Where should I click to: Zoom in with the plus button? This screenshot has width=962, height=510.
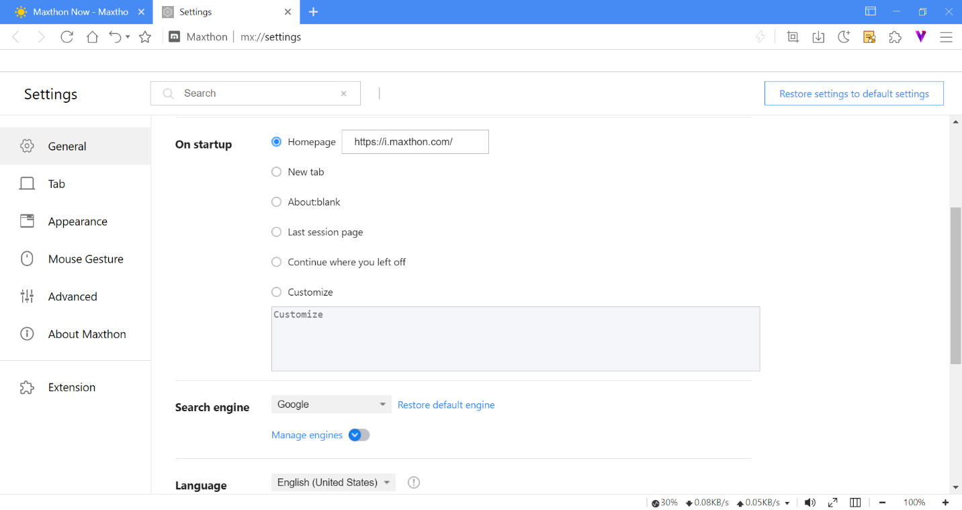pyautogui.click(x=945, y=503)
